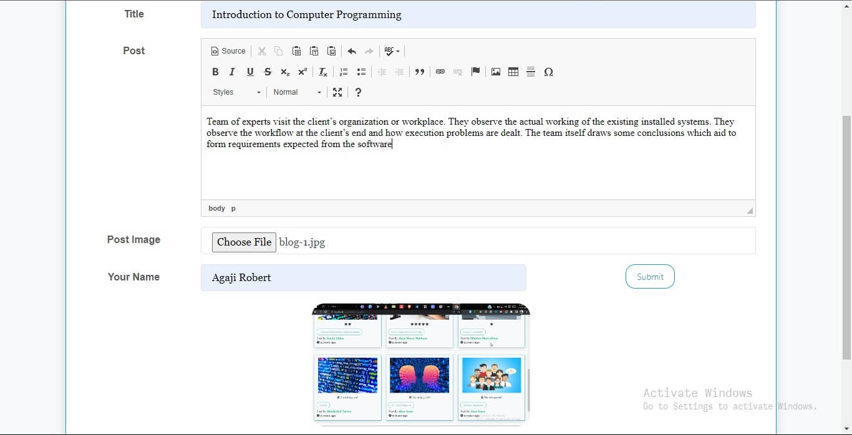Toggle Underline text formatting
The width and height of the screenshot is (852, 435).
250,72
